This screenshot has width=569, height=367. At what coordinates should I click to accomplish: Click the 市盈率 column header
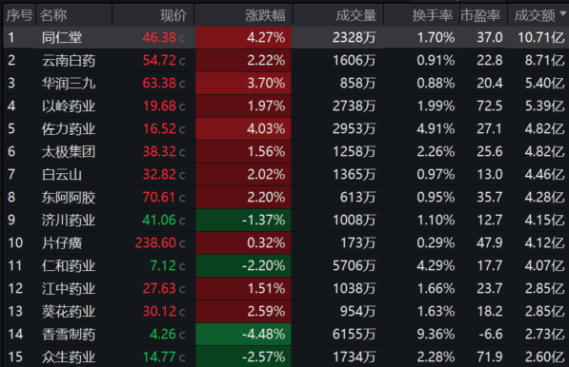point(480,15)
